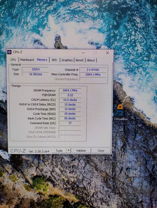Click the tRC 50 clocks value

click(70, 118)
